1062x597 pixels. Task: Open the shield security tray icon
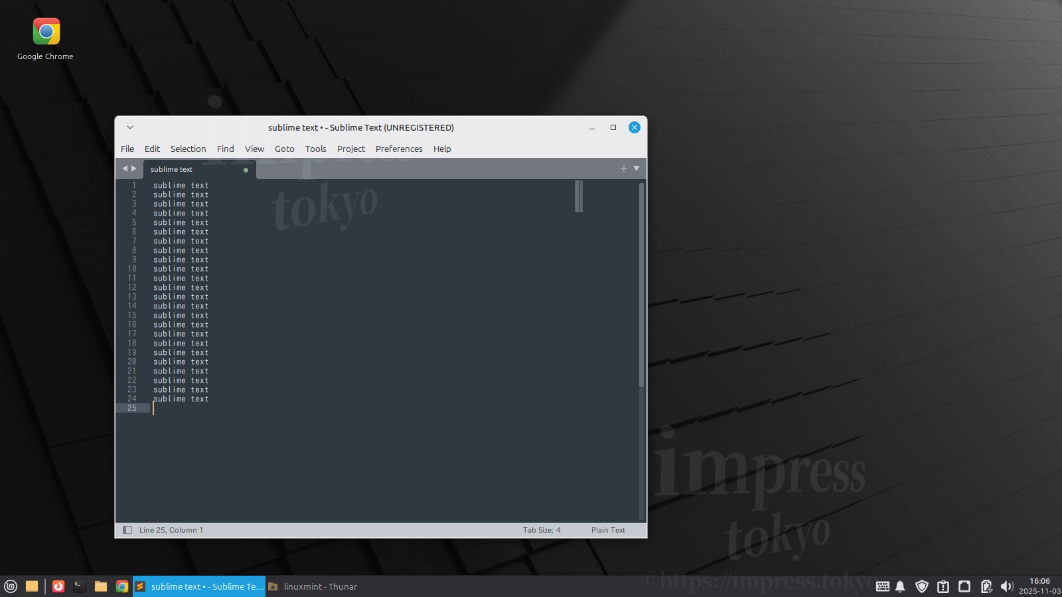921,586
